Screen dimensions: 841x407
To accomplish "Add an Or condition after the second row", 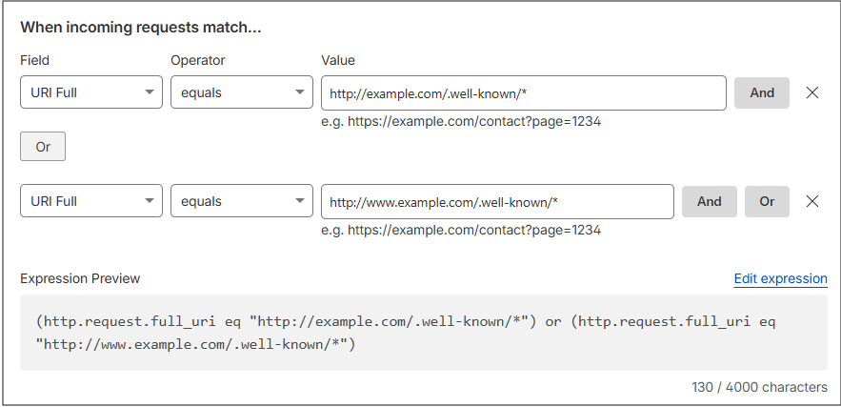I will click(x=767, y=201).
